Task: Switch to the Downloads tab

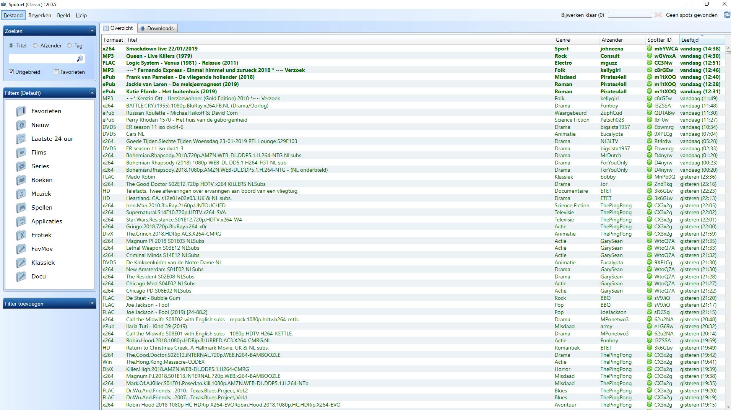Action: click(157, 28)
